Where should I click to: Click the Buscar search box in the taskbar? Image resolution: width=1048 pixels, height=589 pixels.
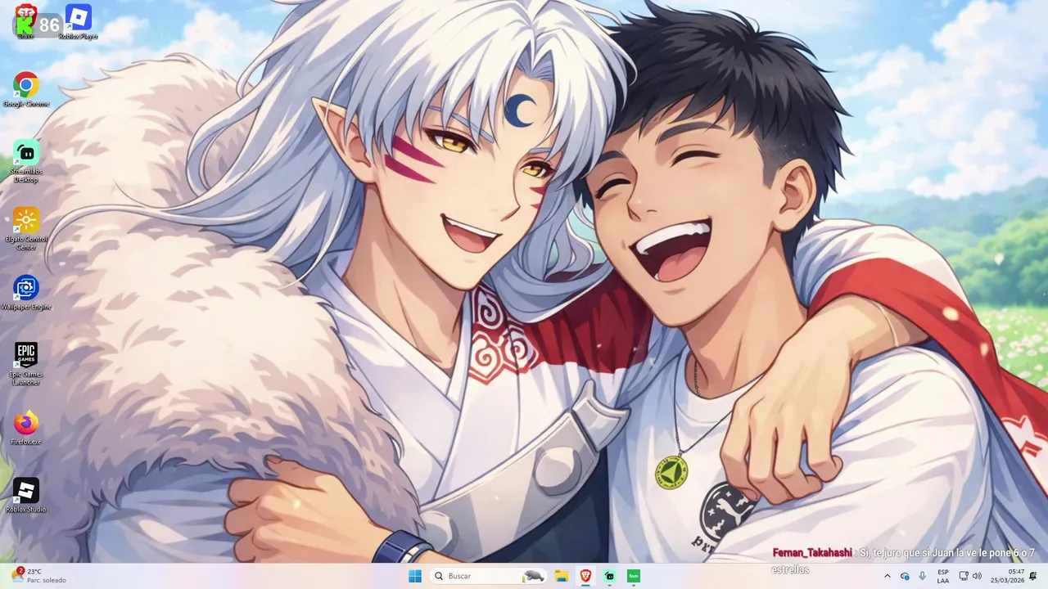[x=488, y=576]
